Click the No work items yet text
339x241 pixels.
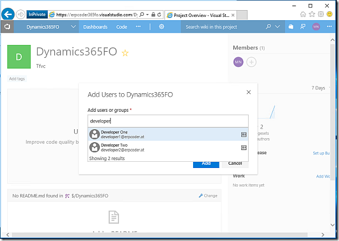pos(249,185)
